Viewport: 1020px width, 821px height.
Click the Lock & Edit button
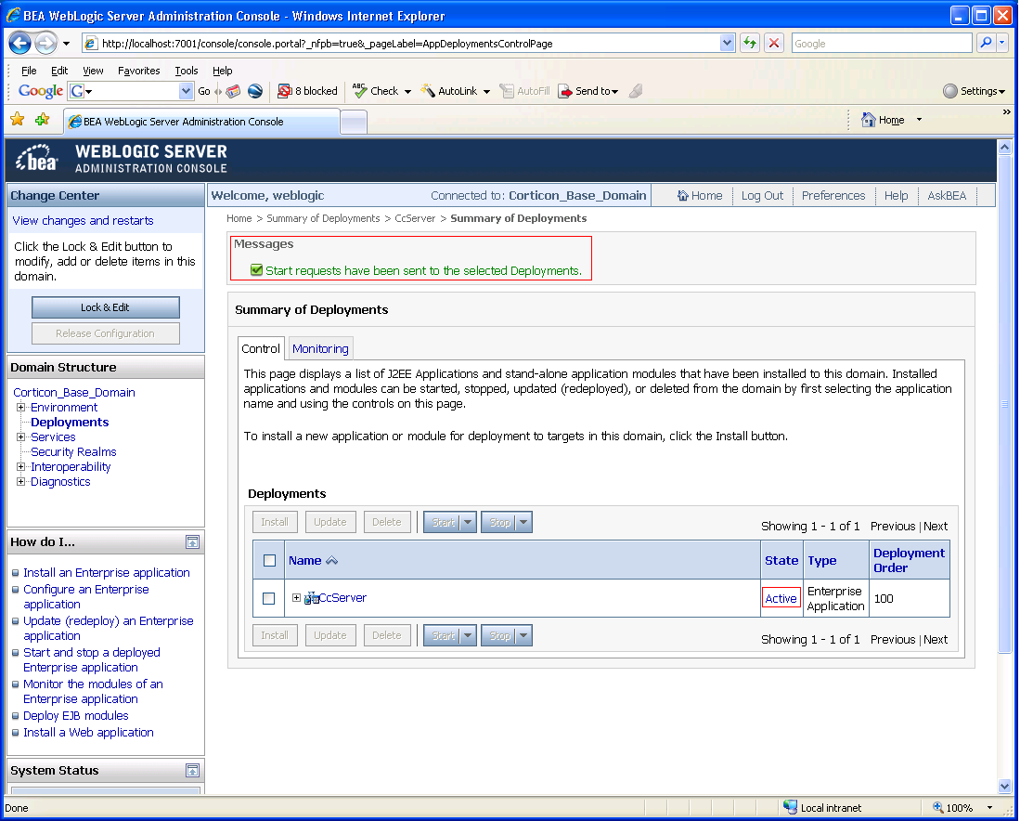tap(106, 307)
